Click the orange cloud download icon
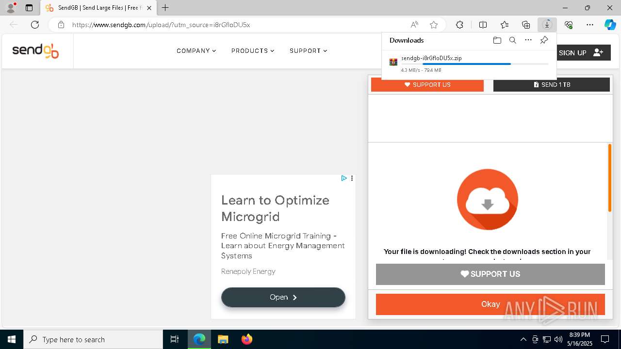 [x=488, y=200]
